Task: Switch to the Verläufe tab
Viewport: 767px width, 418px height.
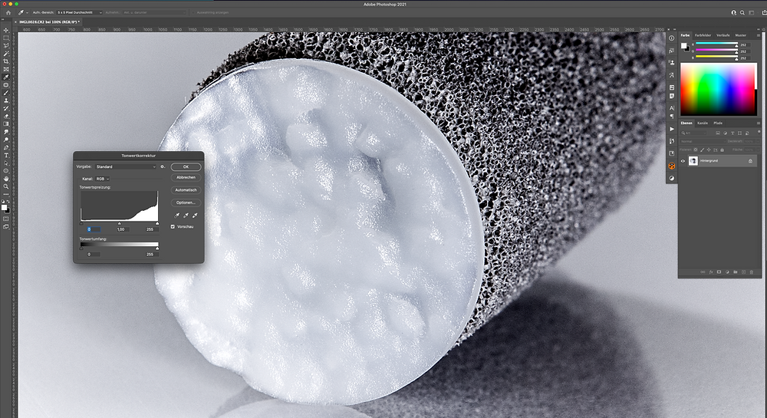Action: pyautogui.click(x=723, y=35)
